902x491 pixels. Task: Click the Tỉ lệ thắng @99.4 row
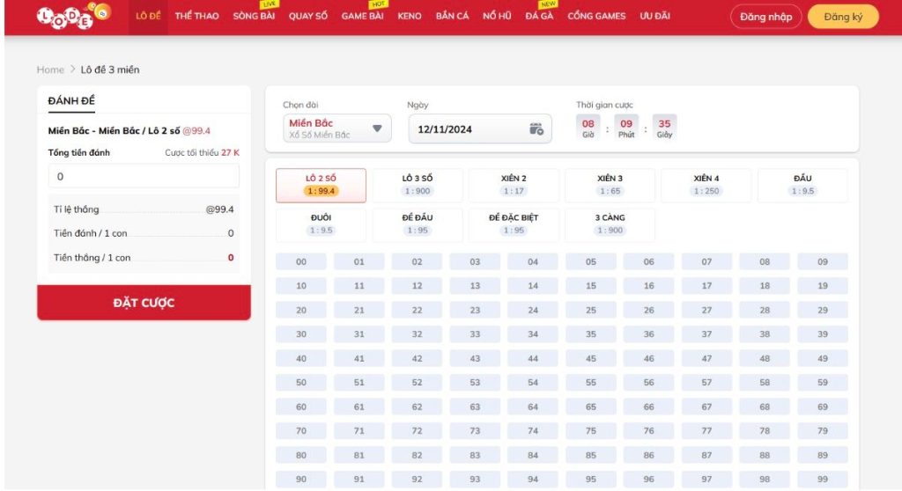[144, 209]
